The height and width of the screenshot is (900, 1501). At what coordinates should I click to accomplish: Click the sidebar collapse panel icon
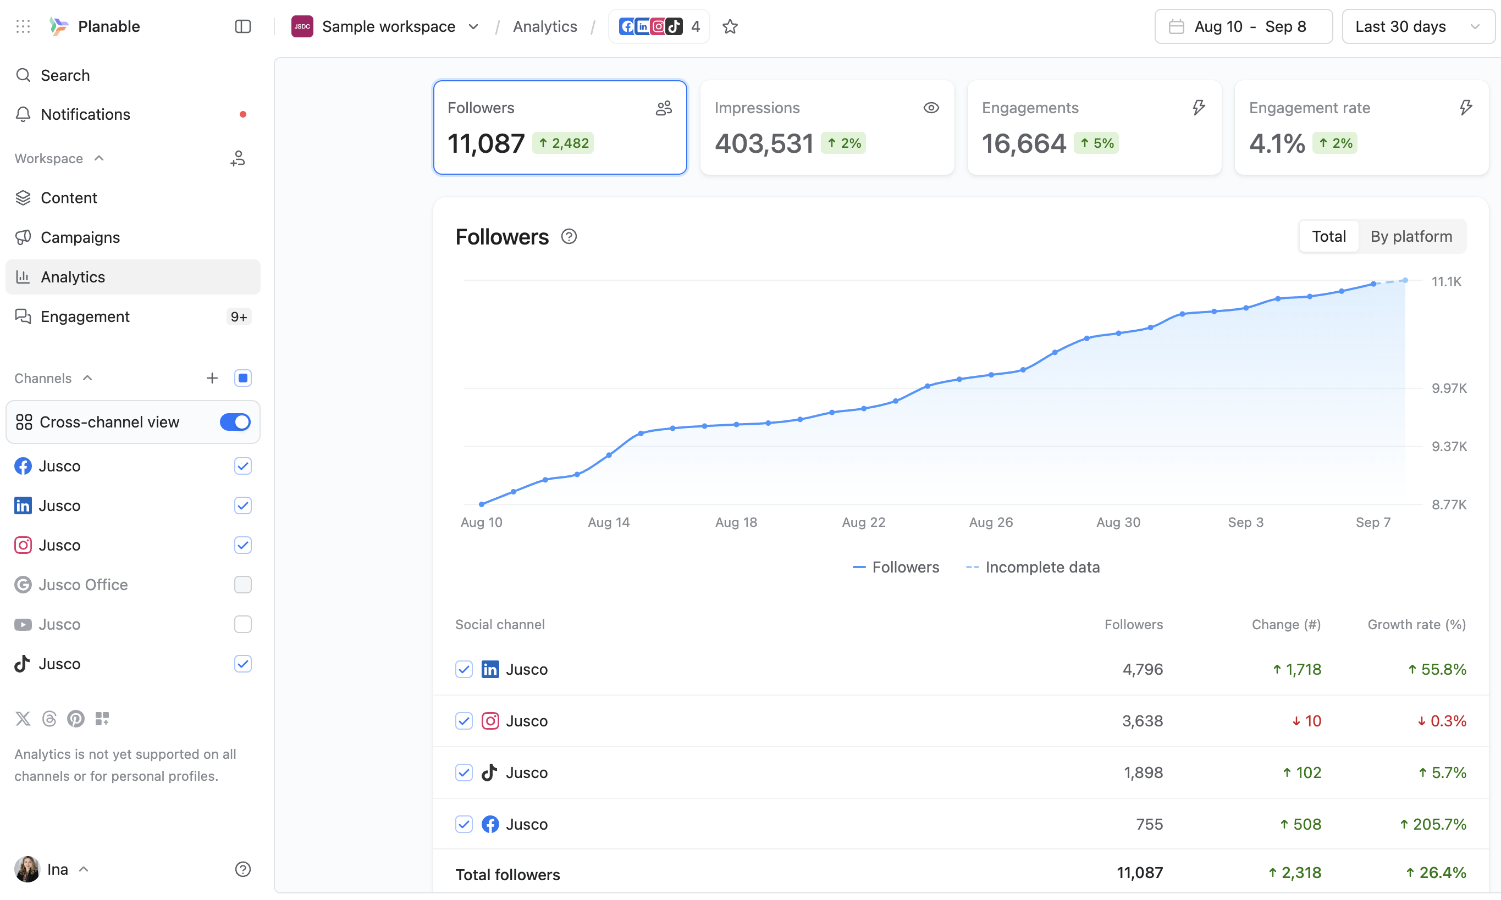(242, 27)
